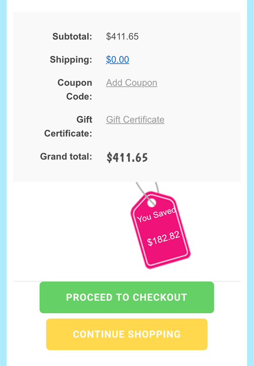The image size is (254, 366).
Task: Select the Subtotal amount $411.65
Action: 122,37
